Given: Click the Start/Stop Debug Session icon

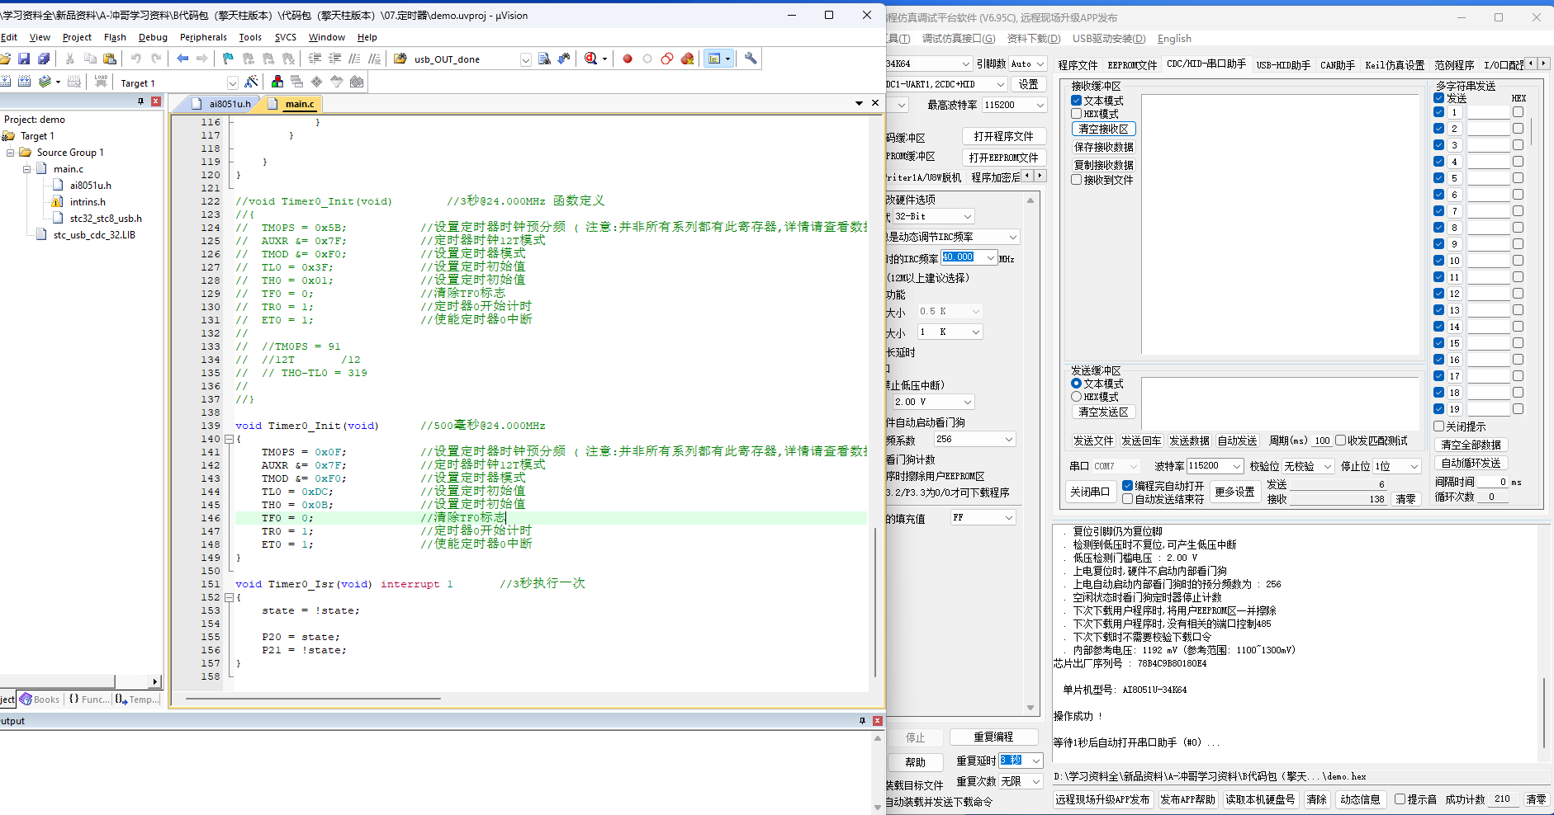Looking at the screenshot, I should (x=591, y=59).
